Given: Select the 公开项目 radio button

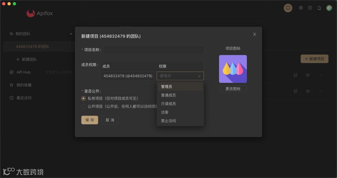Looking at the screenshot, I should (x=83, y=106).
